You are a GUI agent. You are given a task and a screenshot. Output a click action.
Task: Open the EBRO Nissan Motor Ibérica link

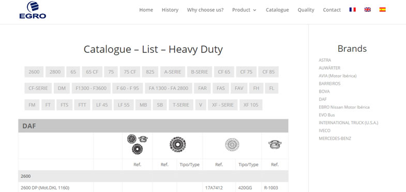[344, 107]
